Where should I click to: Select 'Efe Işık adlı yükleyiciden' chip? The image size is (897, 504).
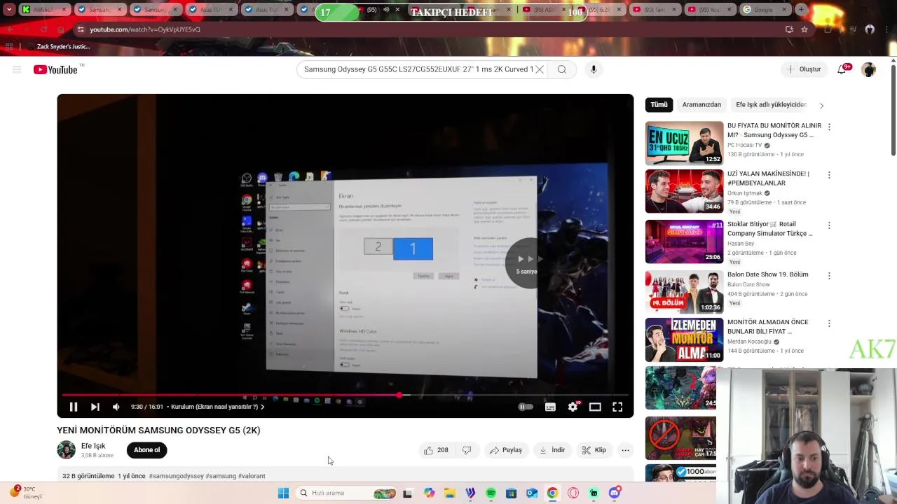[771, 105]
